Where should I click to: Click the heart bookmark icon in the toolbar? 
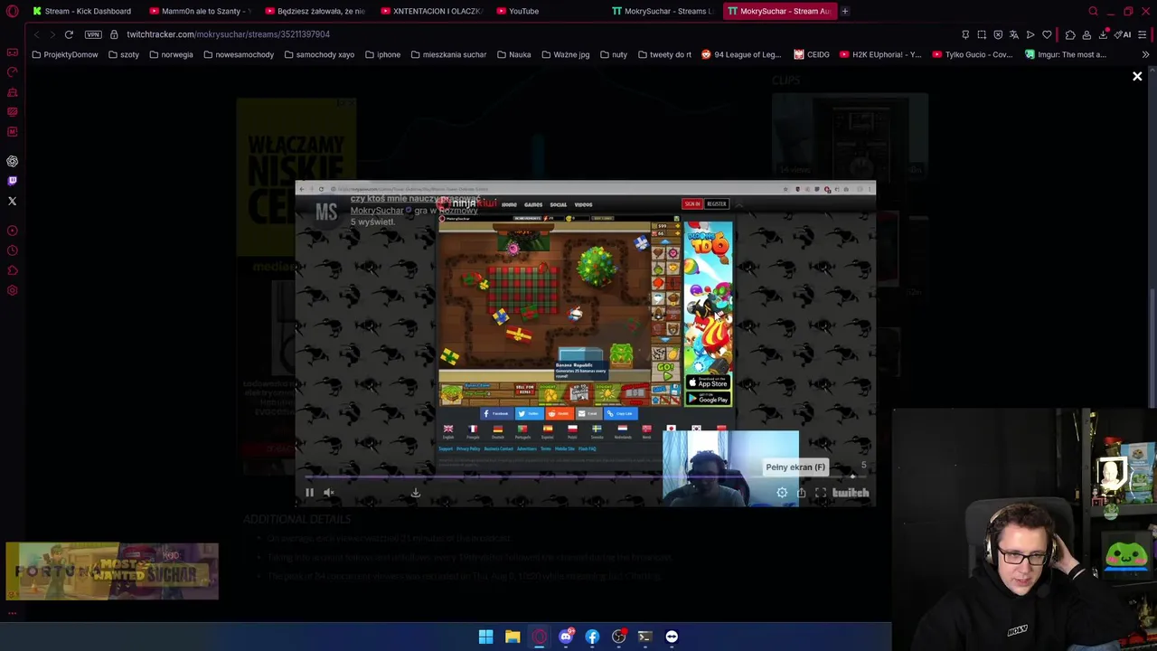coord(1047,34)
